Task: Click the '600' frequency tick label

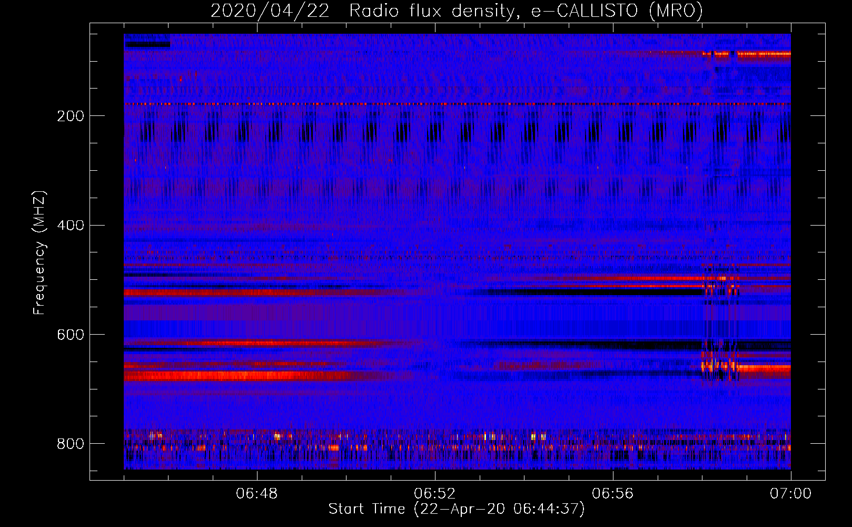Action: pos(71,335)
